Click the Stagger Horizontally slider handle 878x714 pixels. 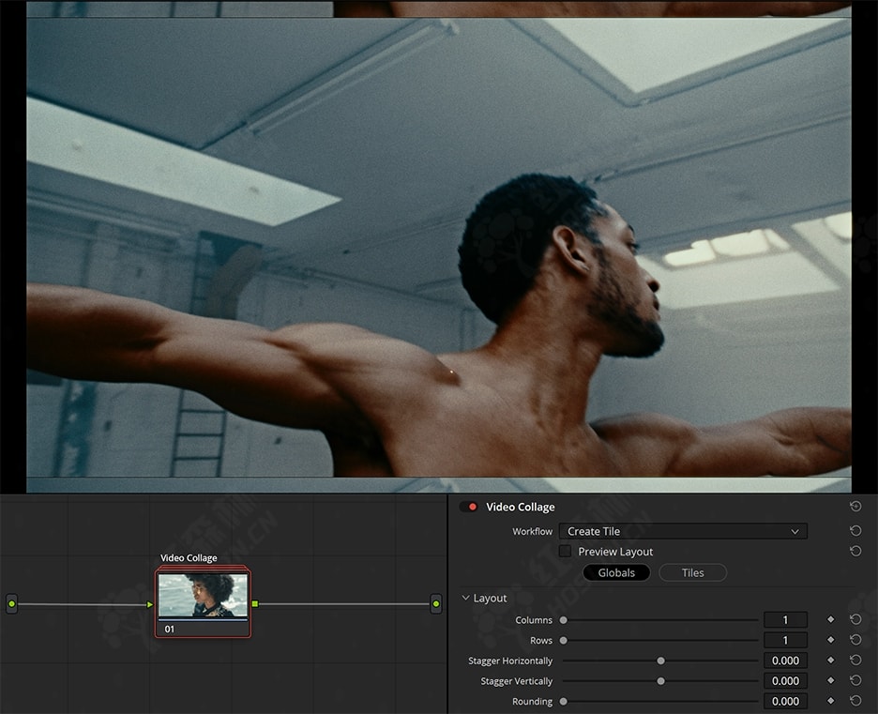660,661
